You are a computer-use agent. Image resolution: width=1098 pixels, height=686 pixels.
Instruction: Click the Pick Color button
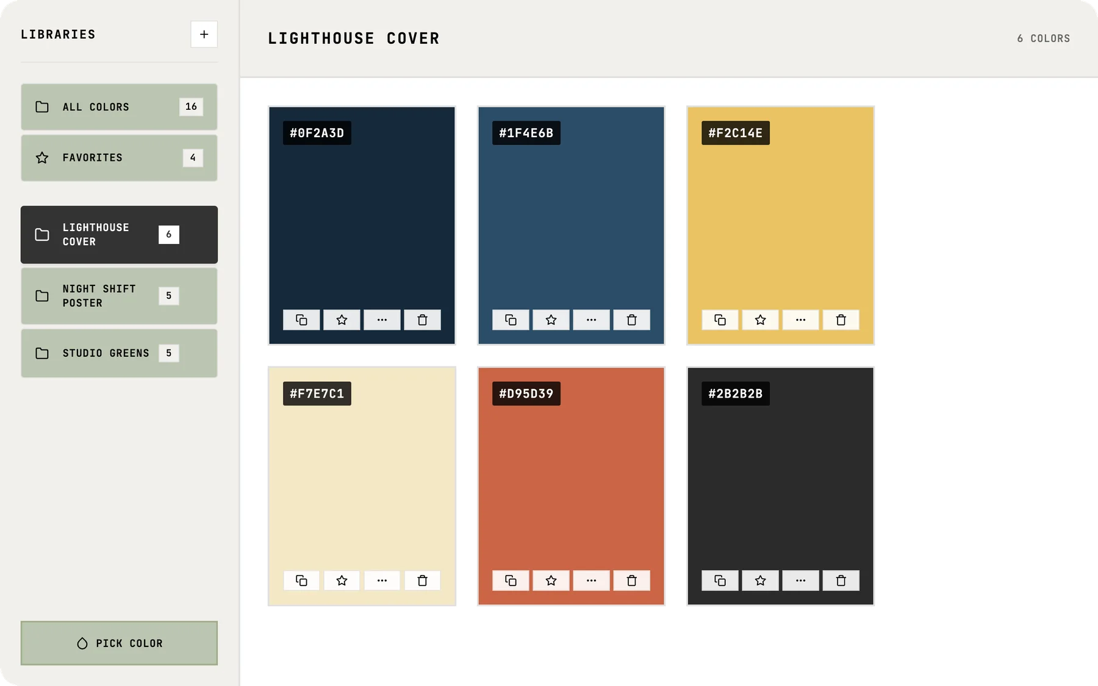coord(119,643)
